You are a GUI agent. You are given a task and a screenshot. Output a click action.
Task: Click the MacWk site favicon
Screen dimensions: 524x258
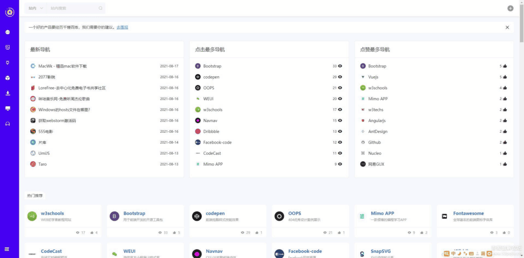tap(33, 66)
